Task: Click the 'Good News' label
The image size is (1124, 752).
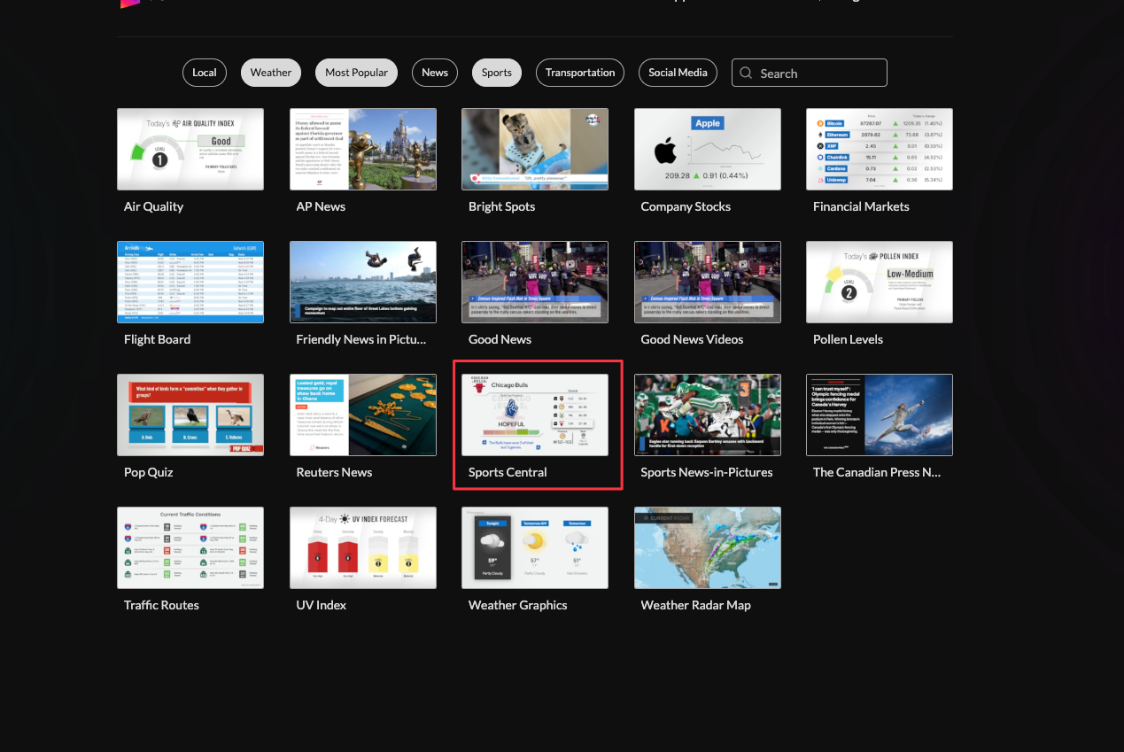Action: 500,339
